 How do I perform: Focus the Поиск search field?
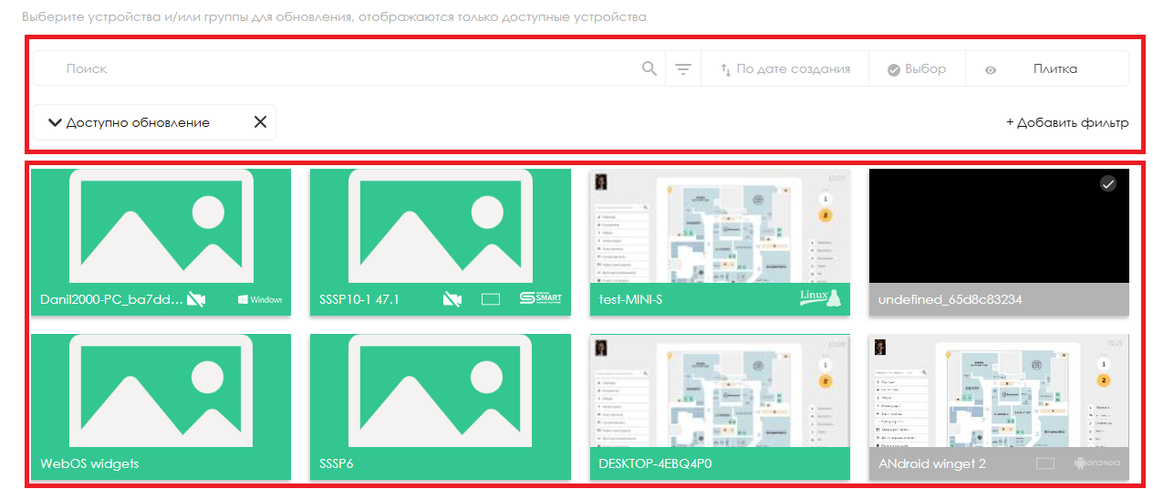(x=347, y=68)
